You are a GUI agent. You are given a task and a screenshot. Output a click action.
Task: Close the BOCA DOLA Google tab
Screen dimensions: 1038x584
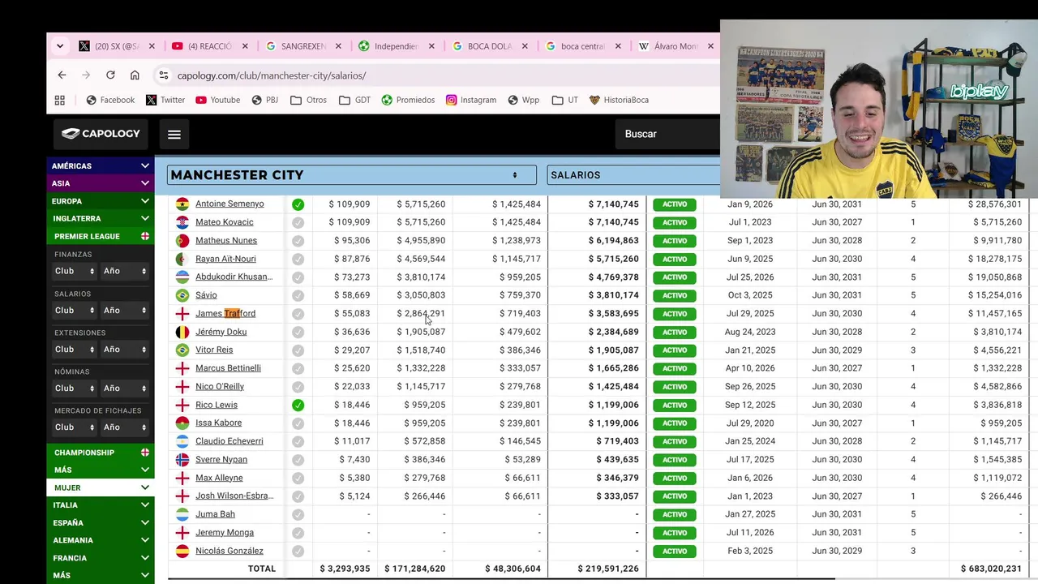click(525, 46)
